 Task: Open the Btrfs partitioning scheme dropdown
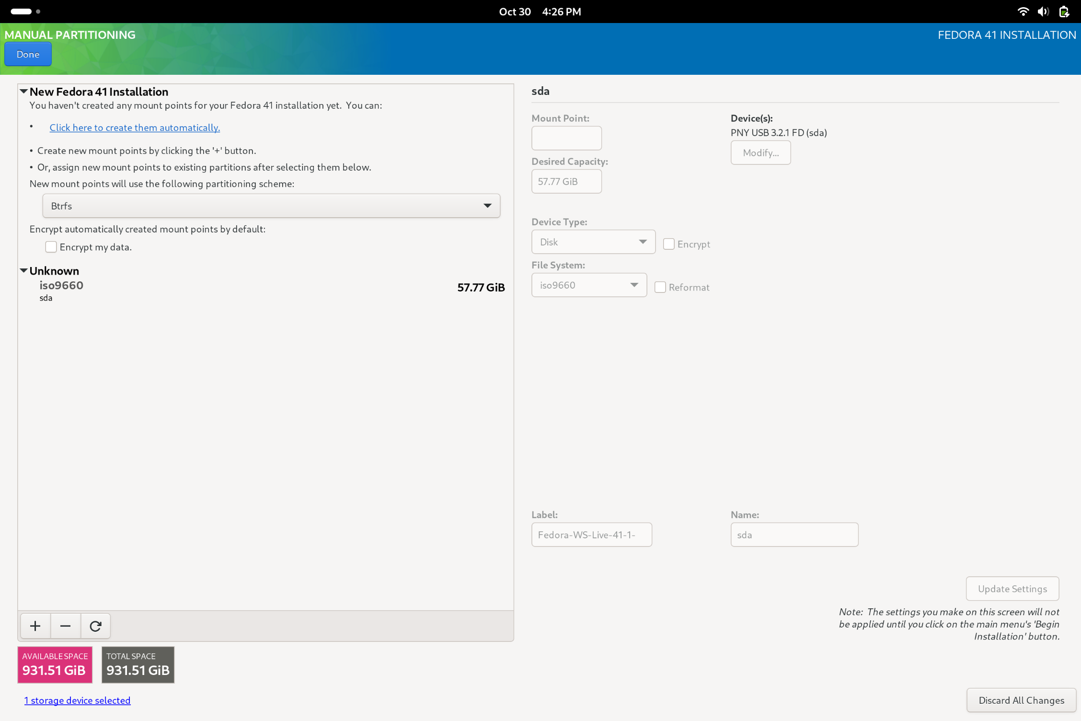tap(271, 206)
